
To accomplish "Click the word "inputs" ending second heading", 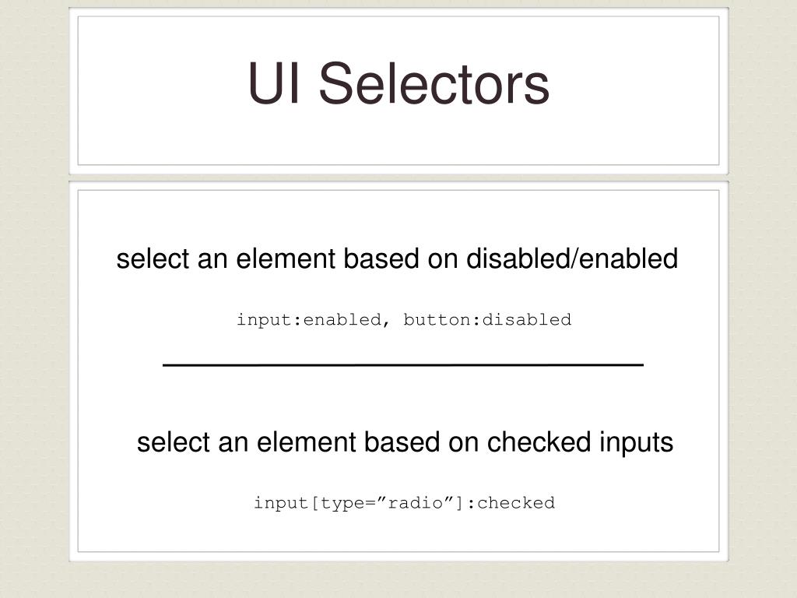I will pos(636,442).
